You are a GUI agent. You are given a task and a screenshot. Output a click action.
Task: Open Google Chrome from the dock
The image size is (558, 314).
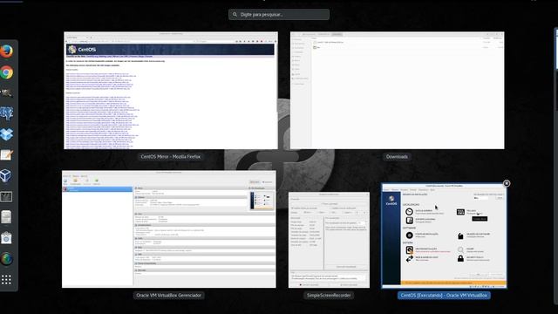coord(6,72)
